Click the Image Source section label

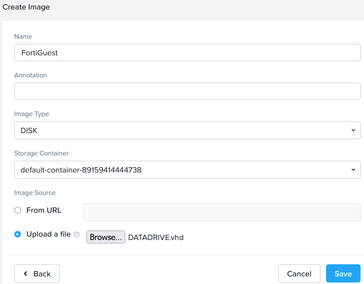[35, 193]
